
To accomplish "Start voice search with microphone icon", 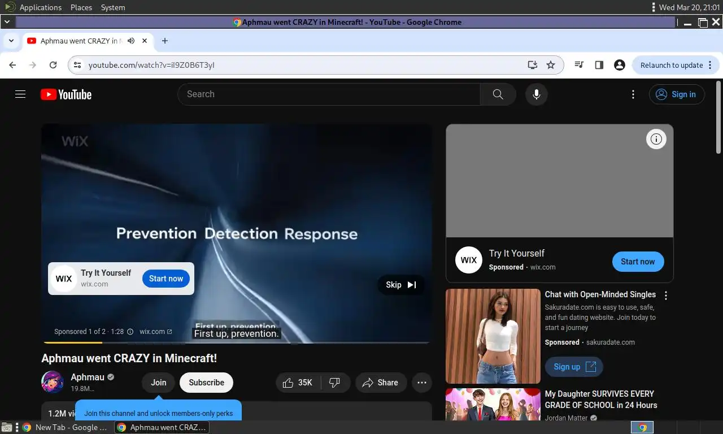I will pyautogui.click(x=537, y=94).
